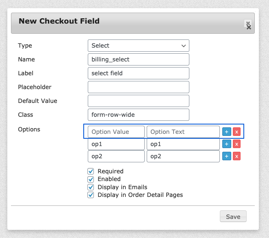Delete the op1 option row
Image resolution: width=269 pixels, height=238 pixels.
tap(236, 144)
